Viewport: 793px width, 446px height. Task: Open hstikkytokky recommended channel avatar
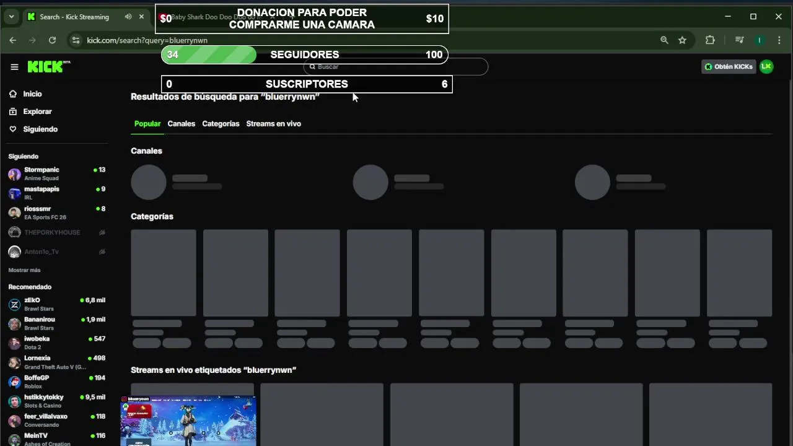pos(14,401)
